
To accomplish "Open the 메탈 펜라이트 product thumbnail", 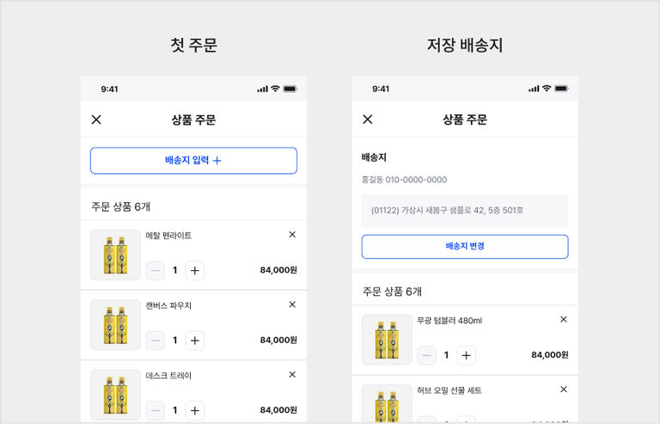I will (115, 255).
